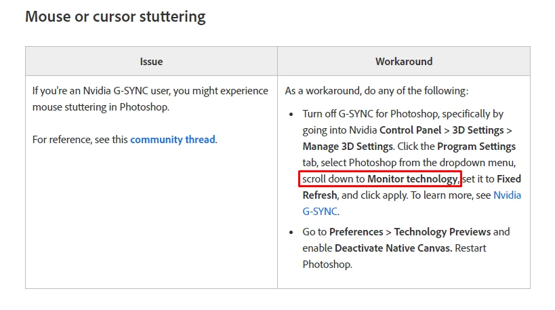Click inside the red highlighted box

coord(379,179)
